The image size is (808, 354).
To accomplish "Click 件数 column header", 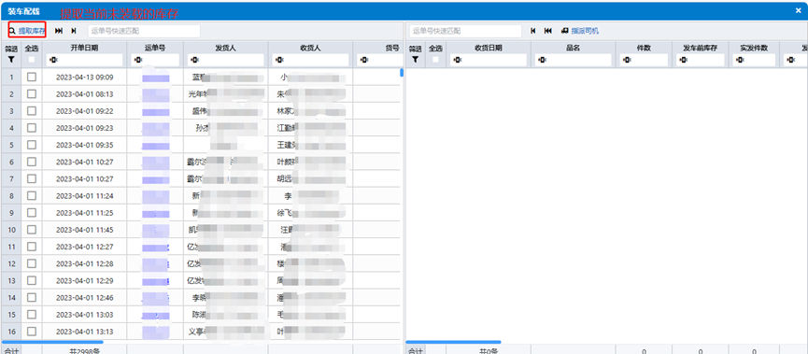I will pos(644,48).
